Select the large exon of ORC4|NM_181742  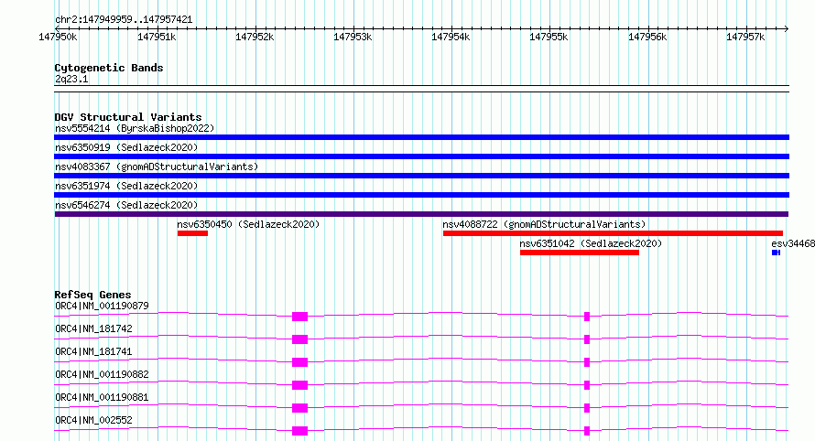(300, 339)
